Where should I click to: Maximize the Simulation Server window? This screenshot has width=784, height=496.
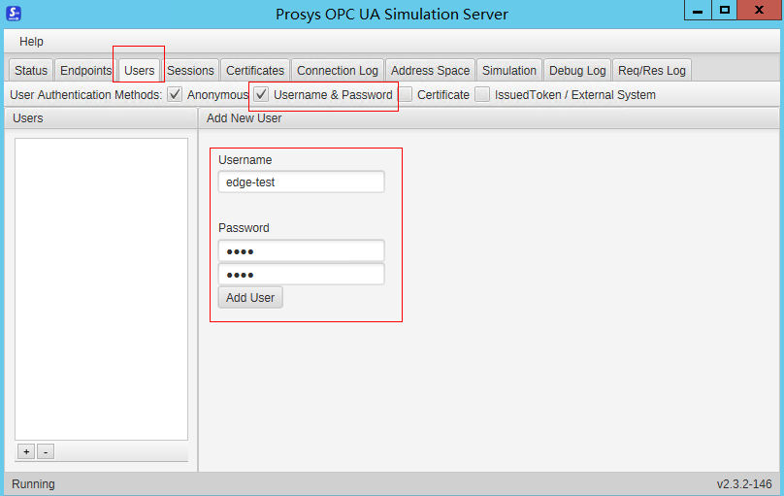click(725, 10)
